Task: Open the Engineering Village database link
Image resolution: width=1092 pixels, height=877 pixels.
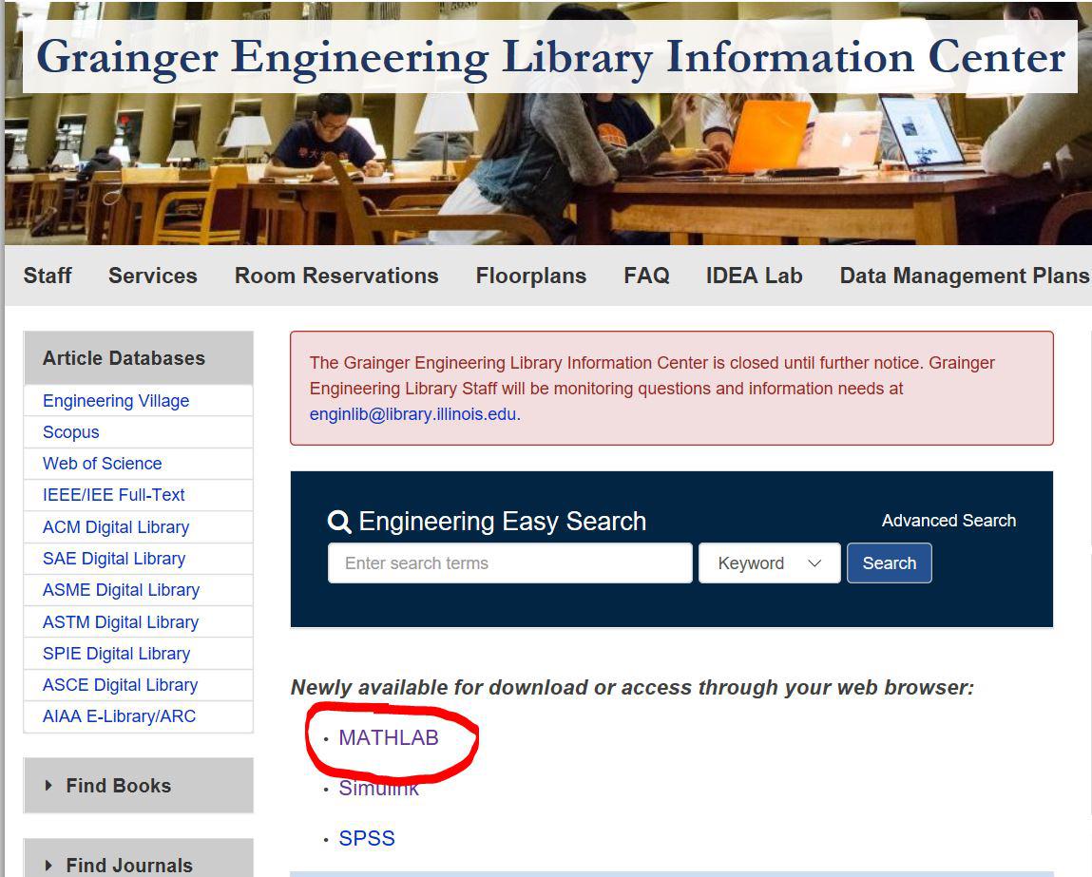Action: [x=116, y=401]
